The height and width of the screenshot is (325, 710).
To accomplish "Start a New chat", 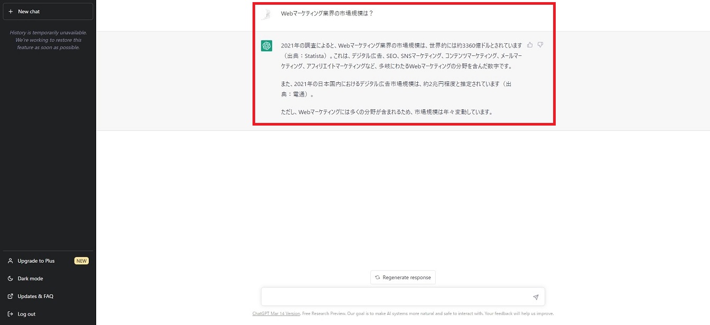I will point(48,12).
